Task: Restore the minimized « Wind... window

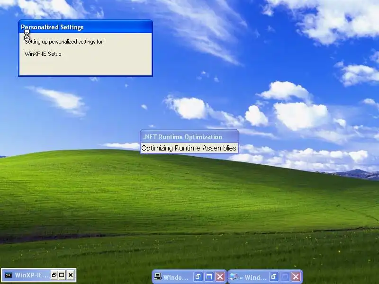Action: tap(274, 277)
